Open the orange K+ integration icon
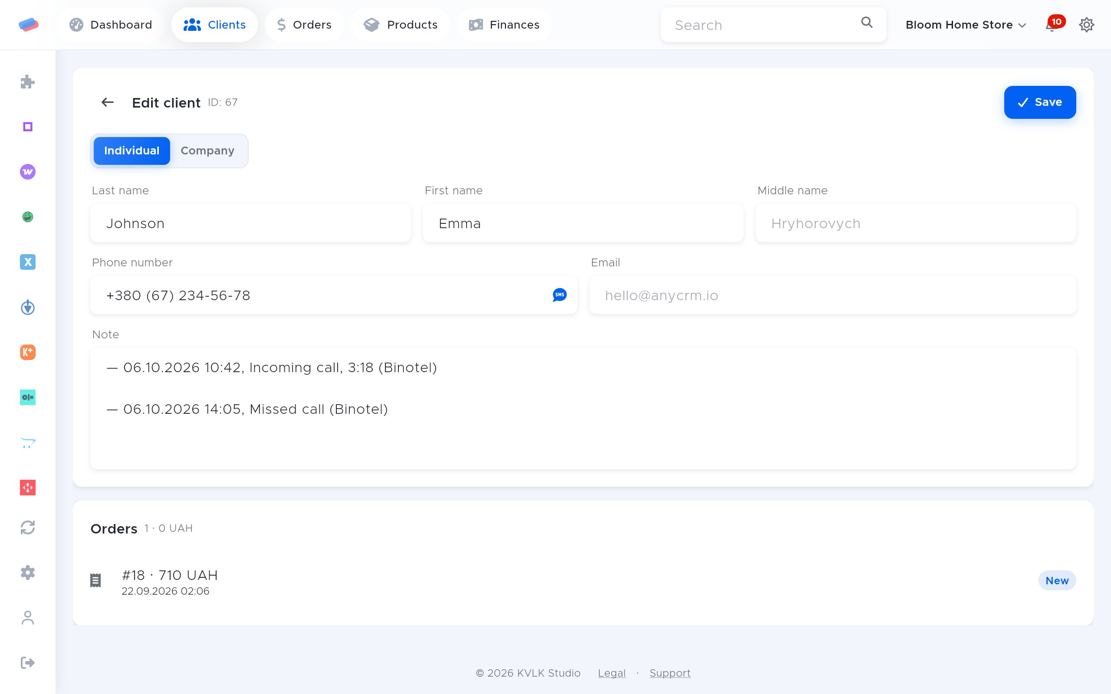The image size is (1111, 694). click(x=27, y=352)
